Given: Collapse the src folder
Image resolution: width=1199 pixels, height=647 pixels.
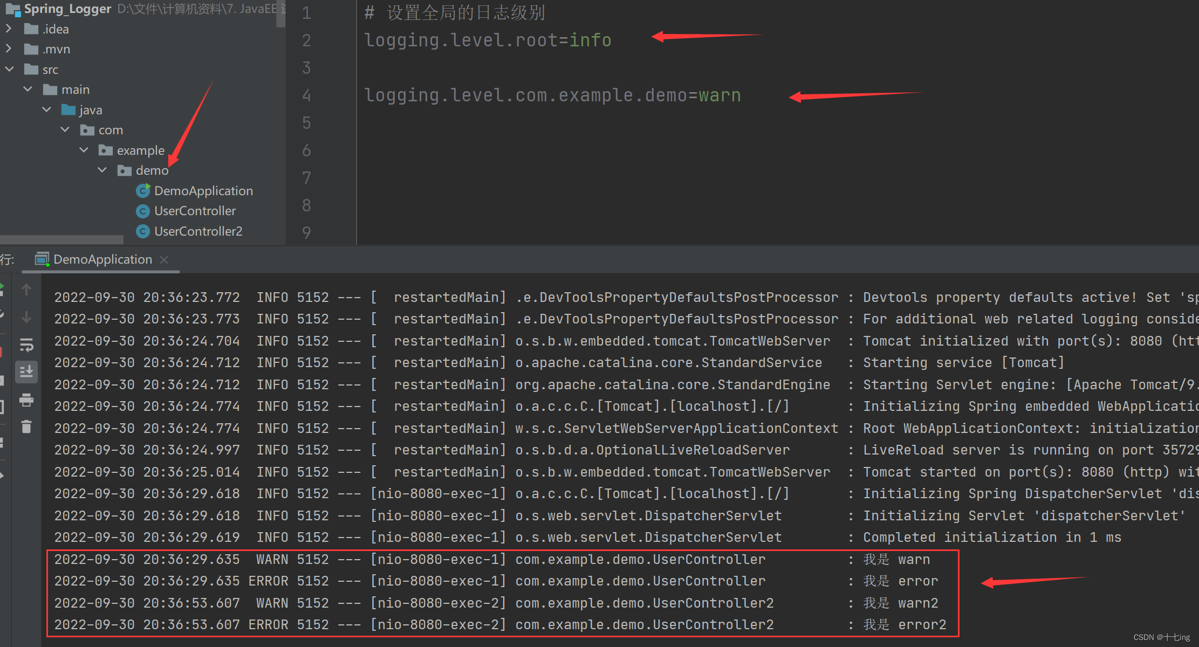Looking at the screenshot, I should coord(9,69).
